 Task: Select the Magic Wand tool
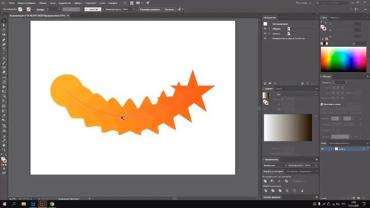4,30
